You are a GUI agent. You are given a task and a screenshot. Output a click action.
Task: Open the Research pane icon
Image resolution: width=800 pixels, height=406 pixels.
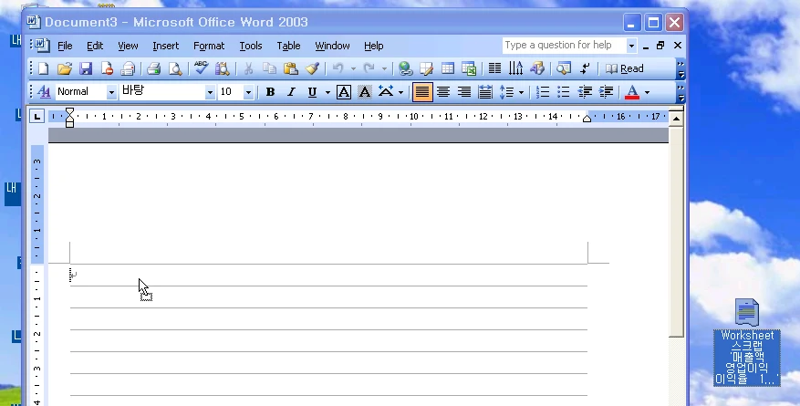pos(223,68)
